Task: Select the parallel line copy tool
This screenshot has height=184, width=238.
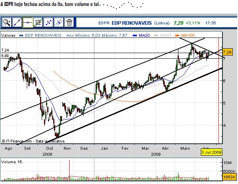Action: (58, 23)
